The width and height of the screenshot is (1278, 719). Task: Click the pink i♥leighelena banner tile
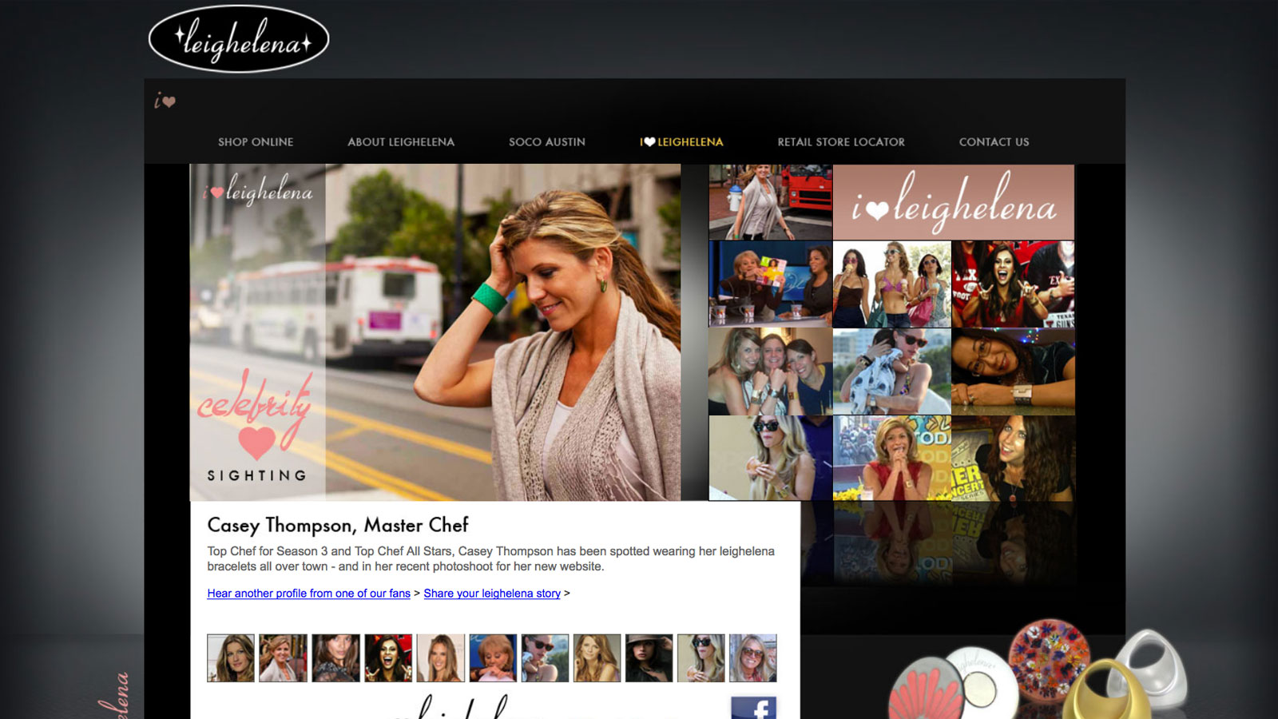point(953,202)
